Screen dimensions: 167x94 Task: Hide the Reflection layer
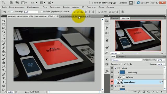[112, 77]
